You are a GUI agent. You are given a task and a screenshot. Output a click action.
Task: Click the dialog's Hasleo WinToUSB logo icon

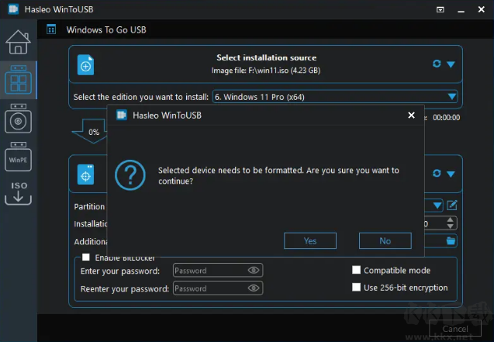[x=121, y=116]
